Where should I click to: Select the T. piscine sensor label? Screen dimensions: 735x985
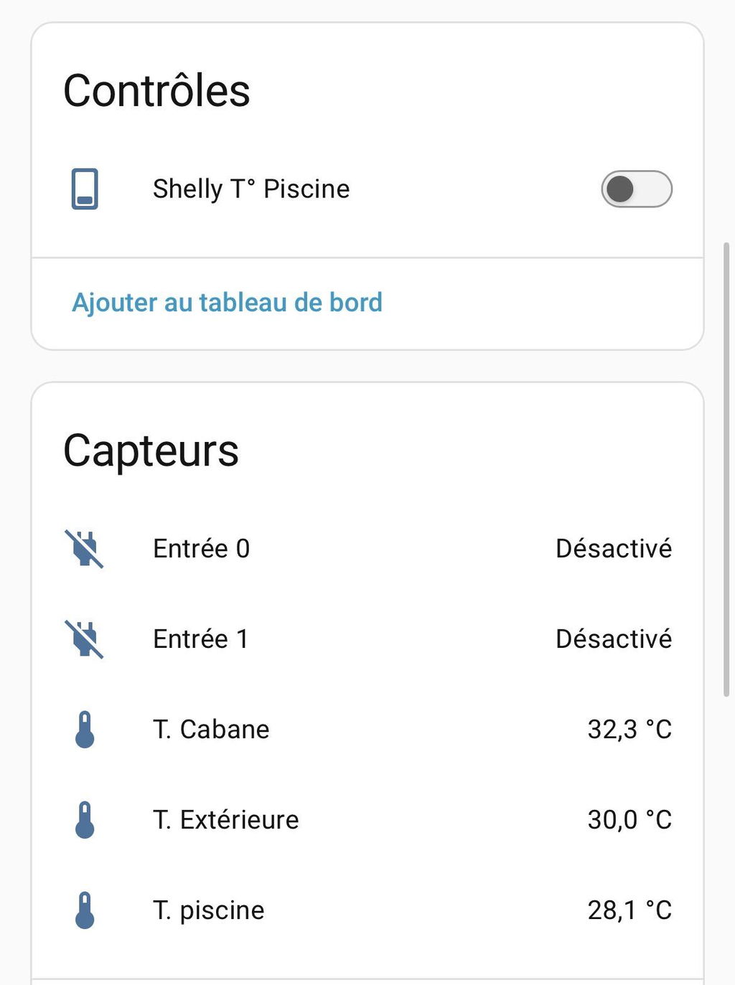coord(209,910)
